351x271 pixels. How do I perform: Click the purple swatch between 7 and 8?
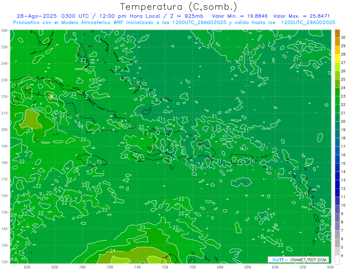coord(337,226)
